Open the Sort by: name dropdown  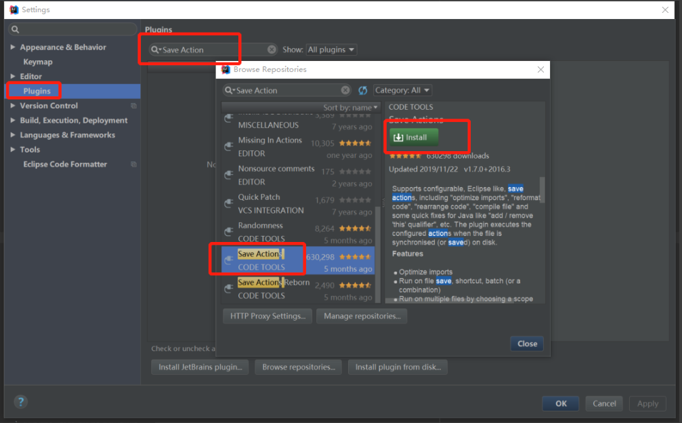pos(350,108)
